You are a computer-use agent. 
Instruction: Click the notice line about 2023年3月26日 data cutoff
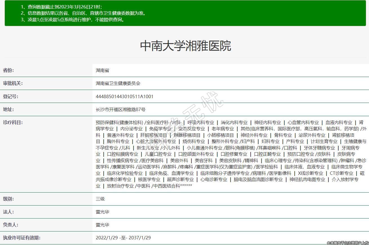[61, 7]
